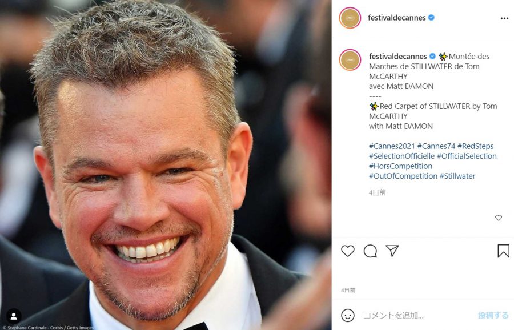Screen dimensions: 514x330
Task: Open the festivaldecannes username in the header
Action: pyautogui.click(x=397, y=18)
